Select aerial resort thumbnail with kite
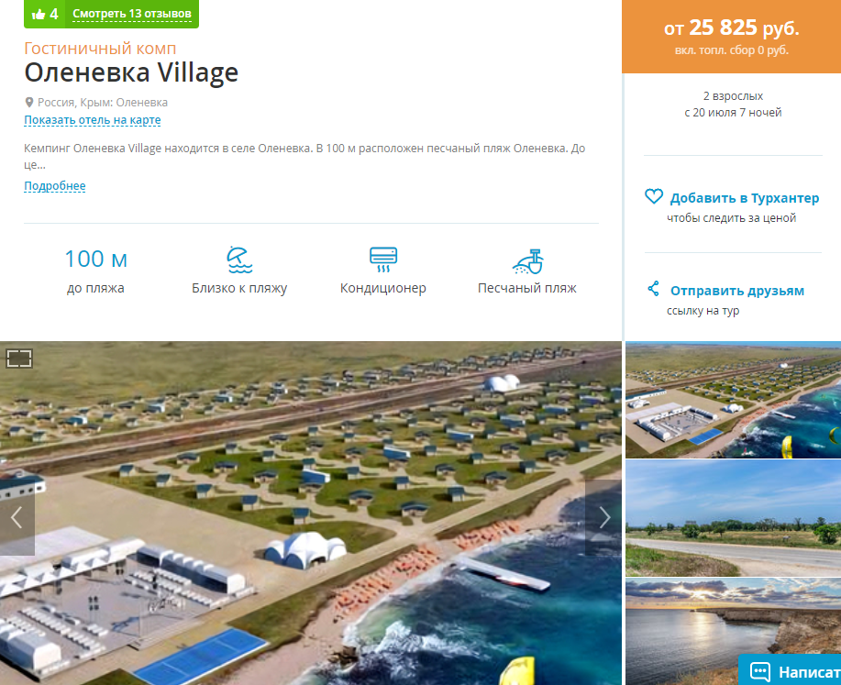Image resolution: width=841 pixels, height=685 pixels. (733, 400)
